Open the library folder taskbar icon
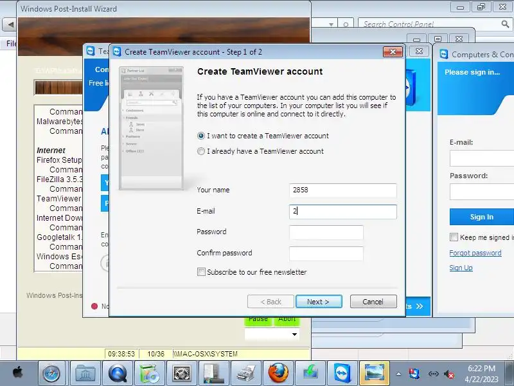Viewport: 514px width, 386px height. 85,374
